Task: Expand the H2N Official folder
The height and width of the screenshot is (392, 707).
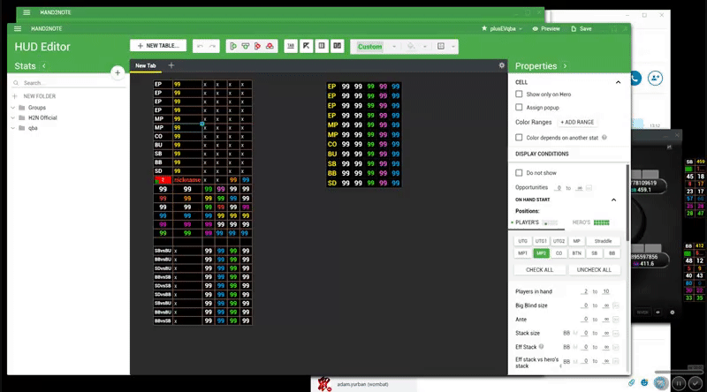Action: (13, 117)
